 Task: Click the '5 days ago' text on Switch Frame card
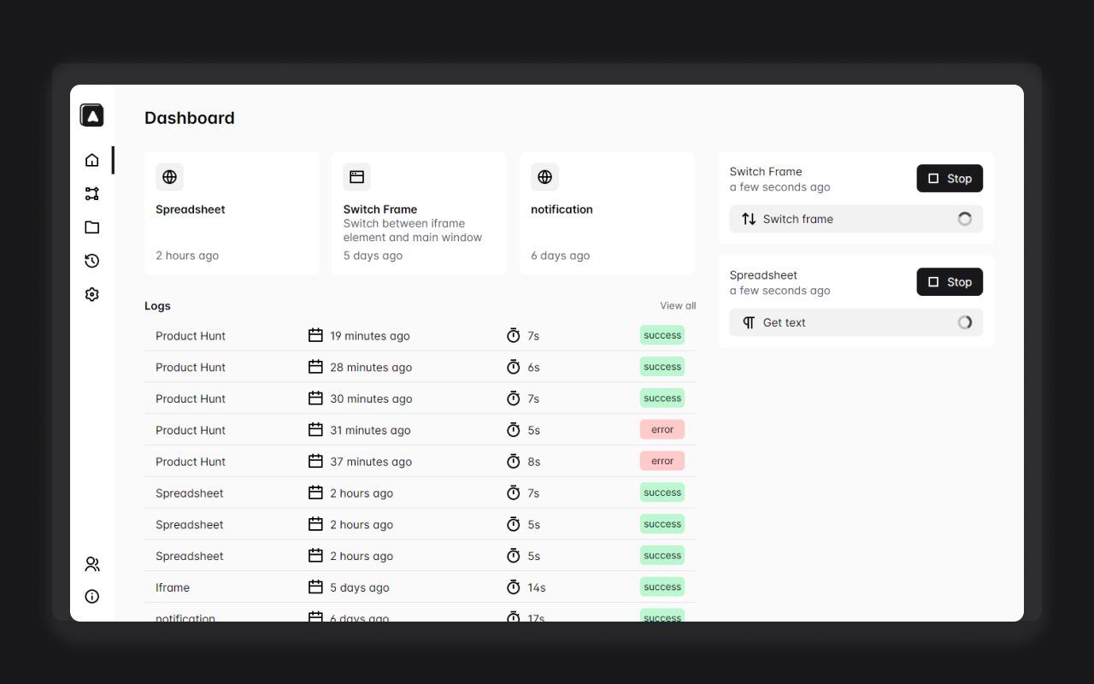click(373, 256)
